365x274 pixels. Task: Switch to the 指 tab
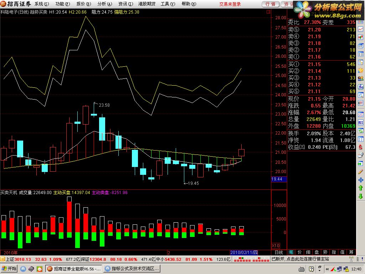(334, 252)
